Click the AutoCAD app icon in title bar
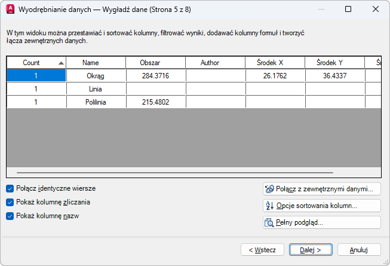Viewport: 390px width, 266px height. pos(10,9)
